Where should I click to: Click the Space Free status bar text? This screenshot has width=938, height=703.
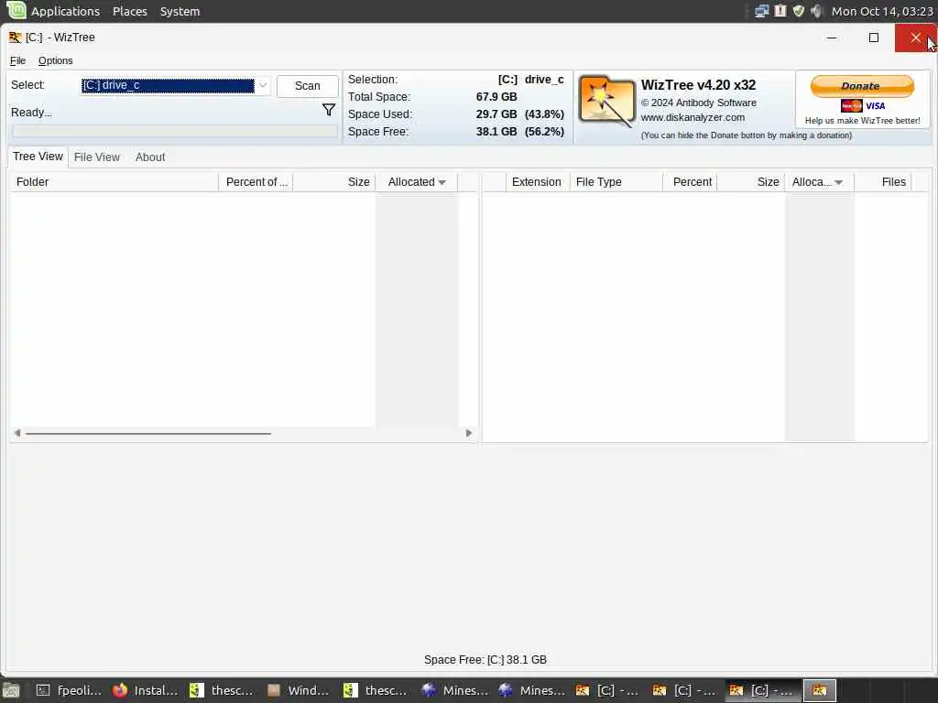(x=485, y=660)
